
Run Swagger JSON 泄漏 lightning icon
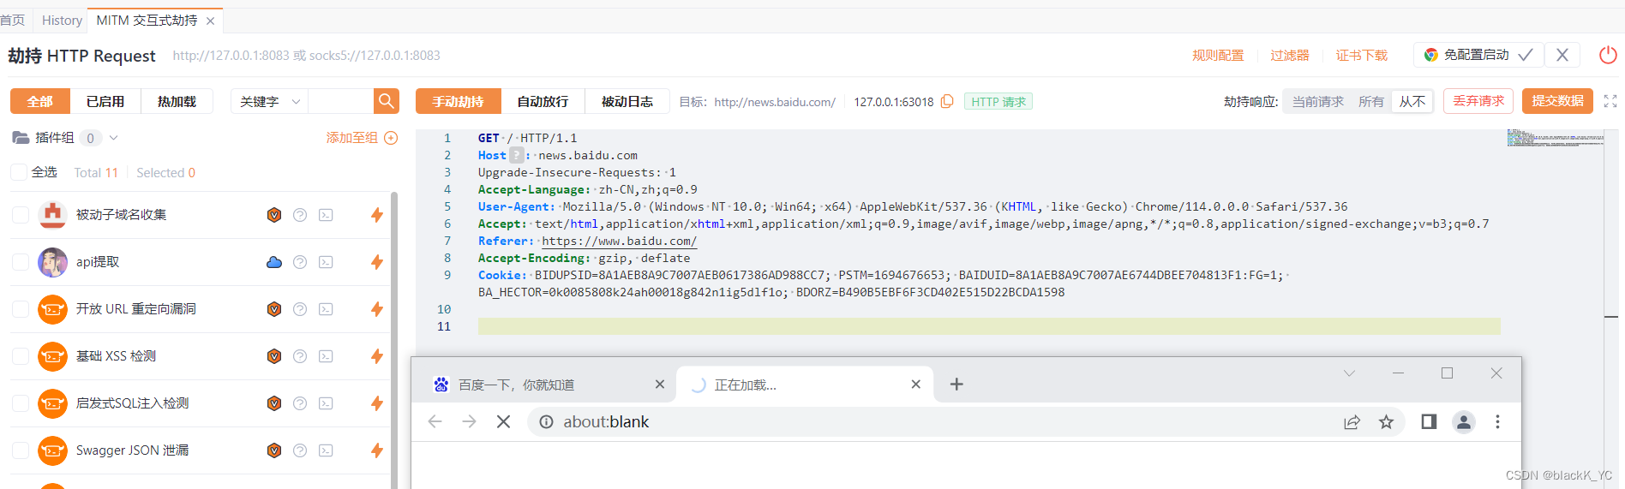376,450
